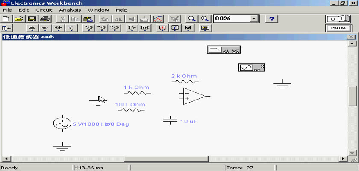
Task: Select the 1 k Ohm resistor
Action: 137,93
